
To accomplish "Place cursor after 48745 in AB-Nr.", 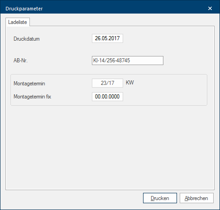I will click(130, 61).
